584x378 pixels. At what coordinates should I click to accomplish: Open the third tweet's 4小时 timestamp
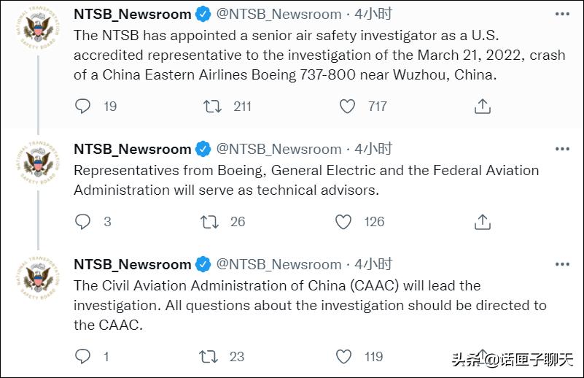click(x=373, y=264)
